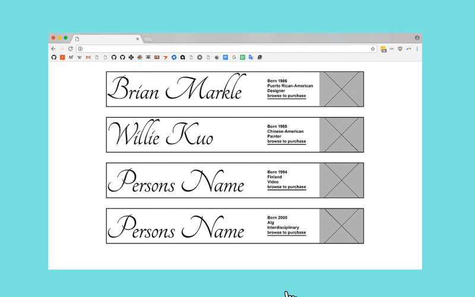Screen dimensions: 475x297
Task: Open the Google G bookmark
Action: (234, 57)
